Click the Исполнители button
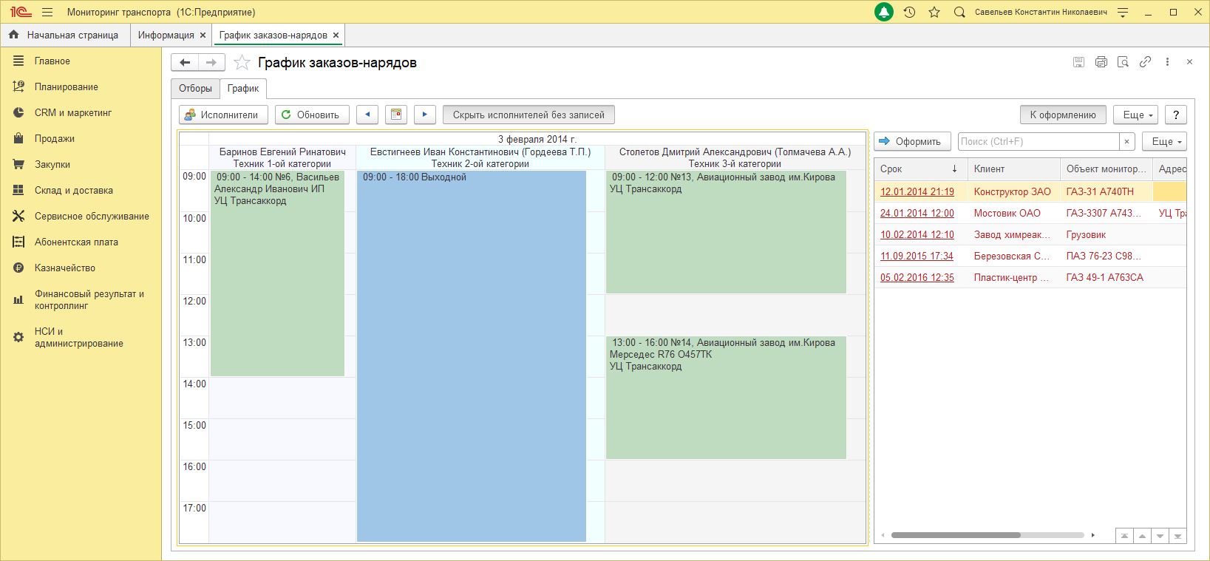Image resolution: width=1210 pixels, height=561 pixels. (x=222, y=115)
